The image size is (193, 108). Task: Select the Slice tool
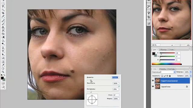[x=3, y=16]
